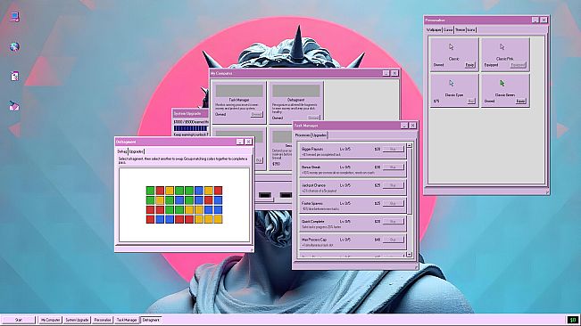Screen dimensions: 581x326
Task: Minimize the Defragment window
Action: [x=240, y=142]
